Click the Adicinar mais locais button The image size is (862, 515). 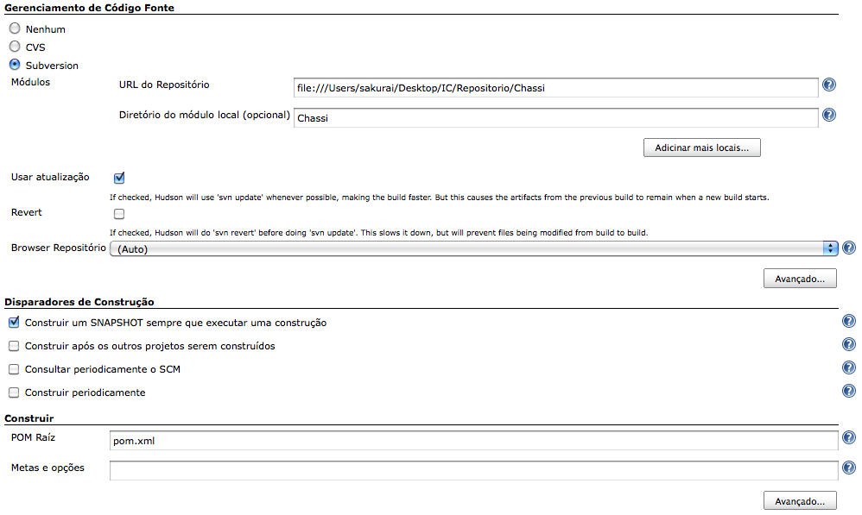click(702, 148)
